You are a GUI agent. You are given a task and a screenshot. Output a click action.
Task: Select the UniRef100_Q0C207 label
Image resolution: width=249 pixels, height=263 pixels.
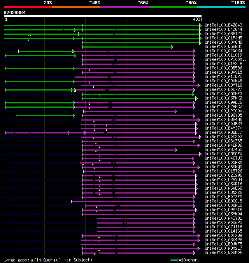click(223, 137)
